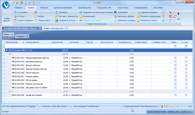Image resolution: width=195 pixels, height=115 pixels.
Task: Click the Показать подразделы icon
Action: tap(138, 16)
